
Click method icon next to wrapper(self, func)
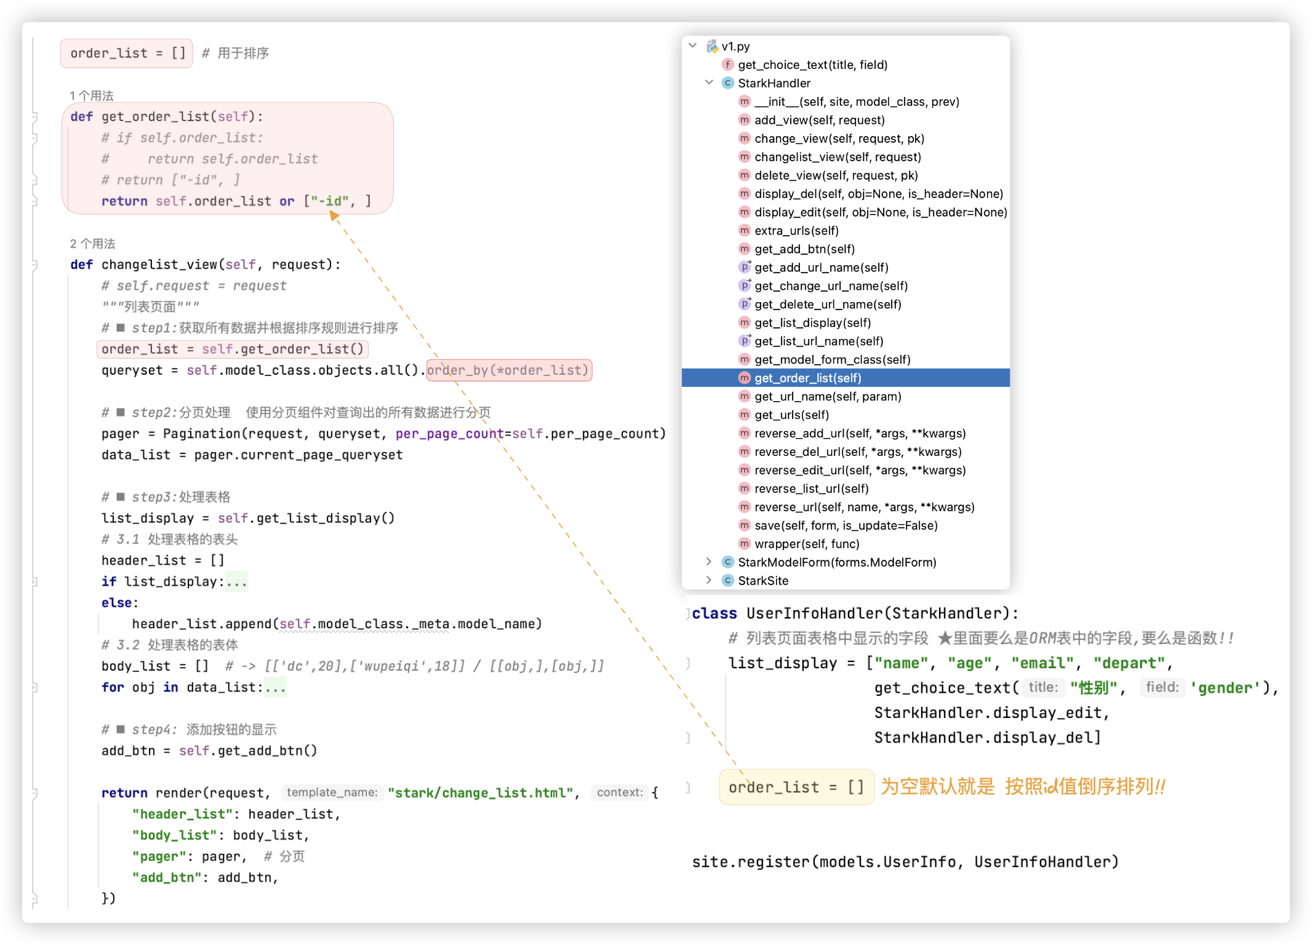click(745, 544)
